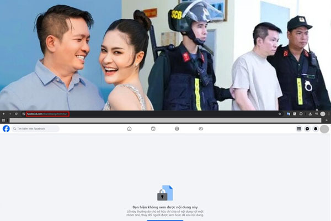Open Facebook notifications bell
The width and height of the screenshot is (331, 221).
pos(316,129)
